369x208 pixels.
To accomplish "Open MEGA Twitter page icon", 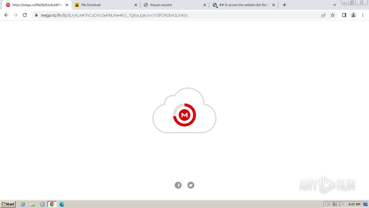I will (191, 185).
